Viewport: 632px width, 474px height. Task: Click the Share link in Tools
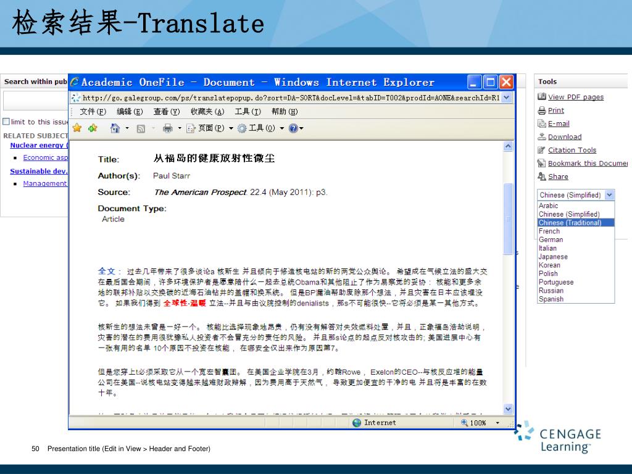(x=558, y=177)
